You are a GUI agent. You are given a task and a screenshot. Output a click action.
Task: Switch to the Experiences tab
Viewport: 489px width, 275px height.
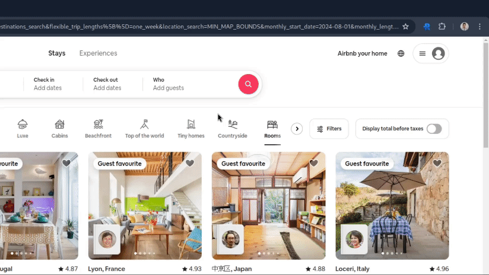[99, 53]
